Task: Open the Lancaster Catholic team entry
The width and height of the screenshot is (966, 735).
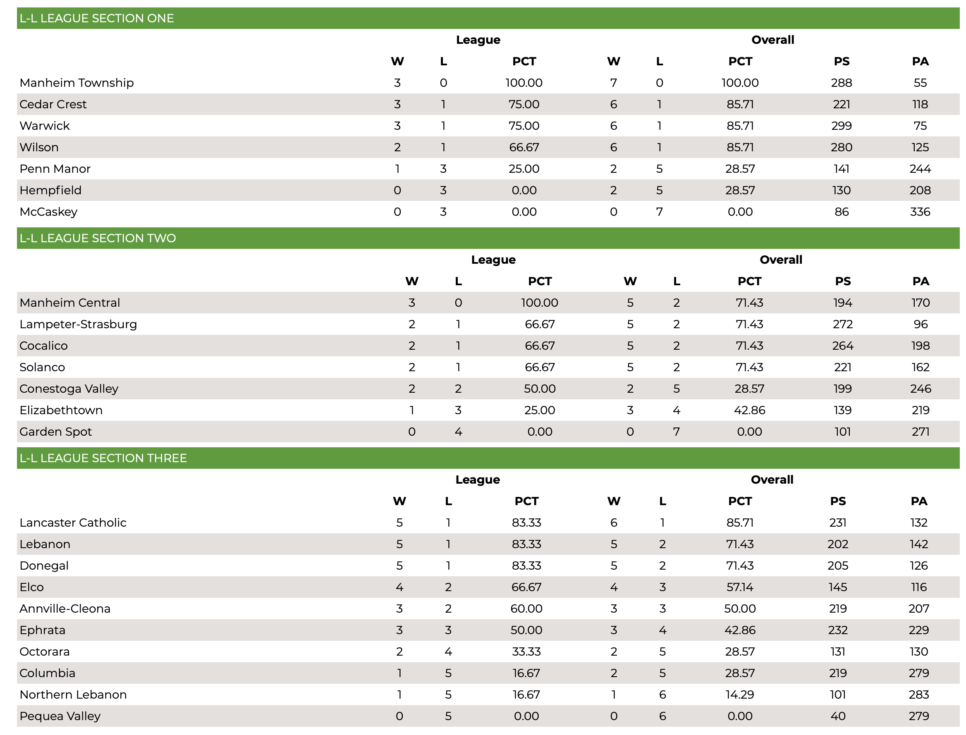Action: coord(73,523)
